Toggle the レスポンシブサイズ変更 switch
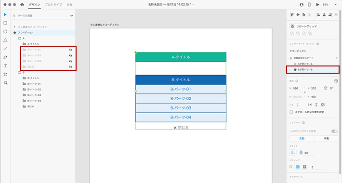This screenshot has width=342, height=183. coord(334,131)
